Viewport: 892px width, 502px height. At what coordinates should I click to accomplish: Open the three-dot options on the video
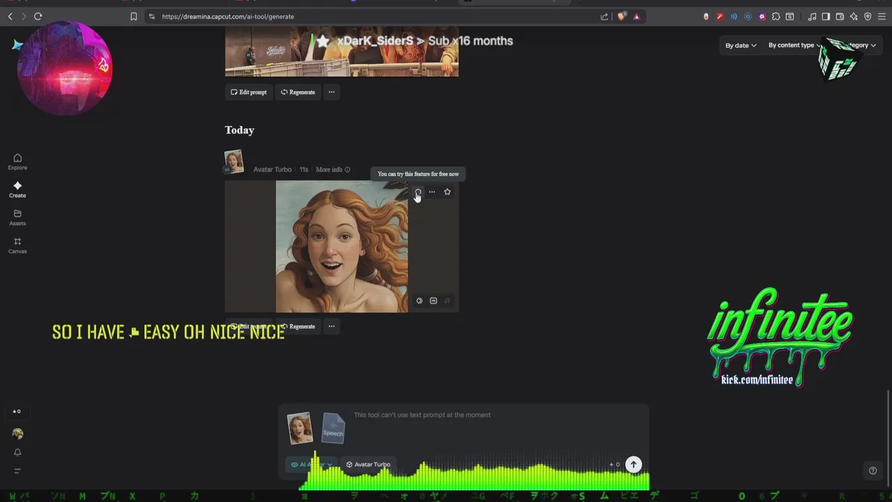(432, 192)
